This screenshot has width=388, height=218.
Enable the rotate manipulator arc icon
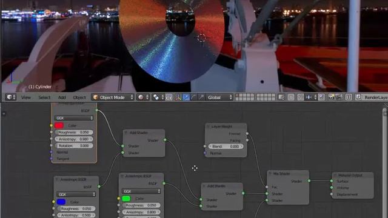point(193,97)
